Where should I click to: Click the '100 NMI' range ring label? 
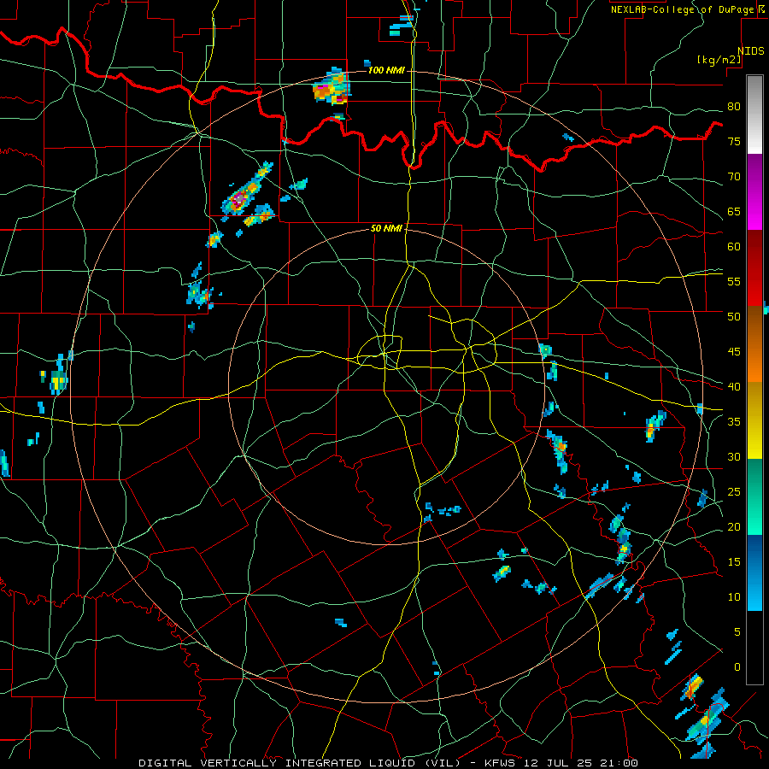[x=386, y=71]
